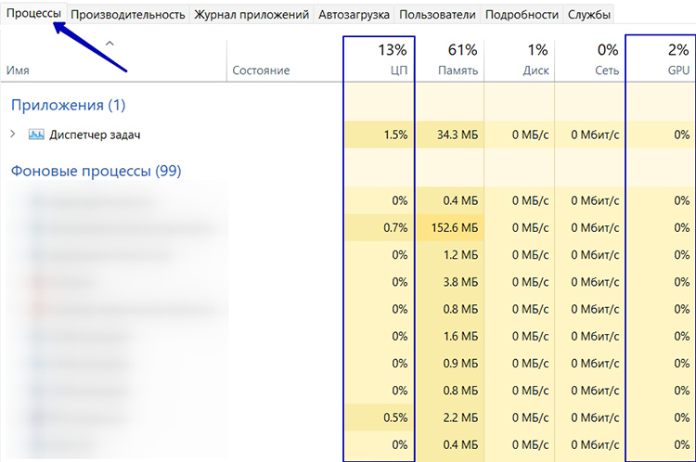This screenshot has width=696, height=462.
Task: Click the Диспетчер задач app icon
Action: 36,135
